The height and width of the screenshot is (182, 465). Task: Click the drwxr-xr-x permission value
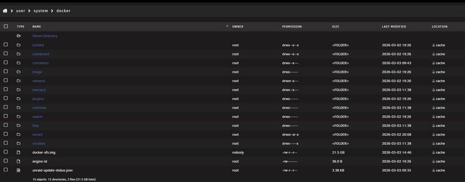click(290, 134)
